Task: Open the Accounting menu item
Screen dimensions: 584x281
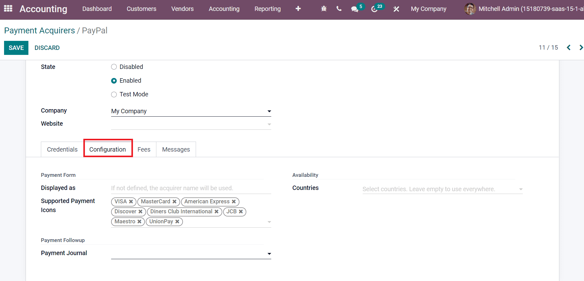Action: coord(224,9)
